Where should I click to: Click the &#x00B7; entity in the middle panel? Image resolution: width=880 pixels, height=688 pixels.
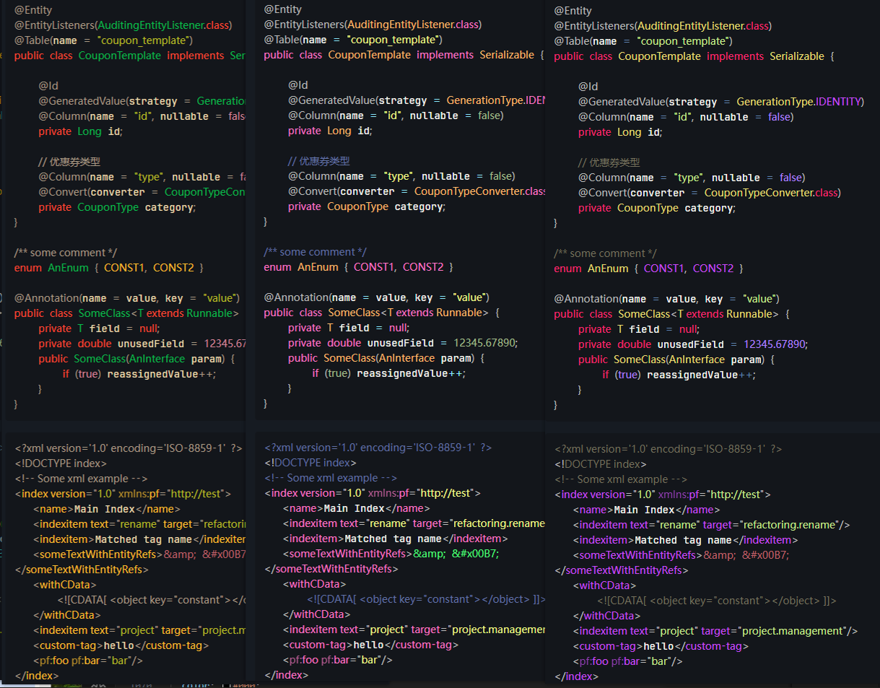[x=475, y=554]
